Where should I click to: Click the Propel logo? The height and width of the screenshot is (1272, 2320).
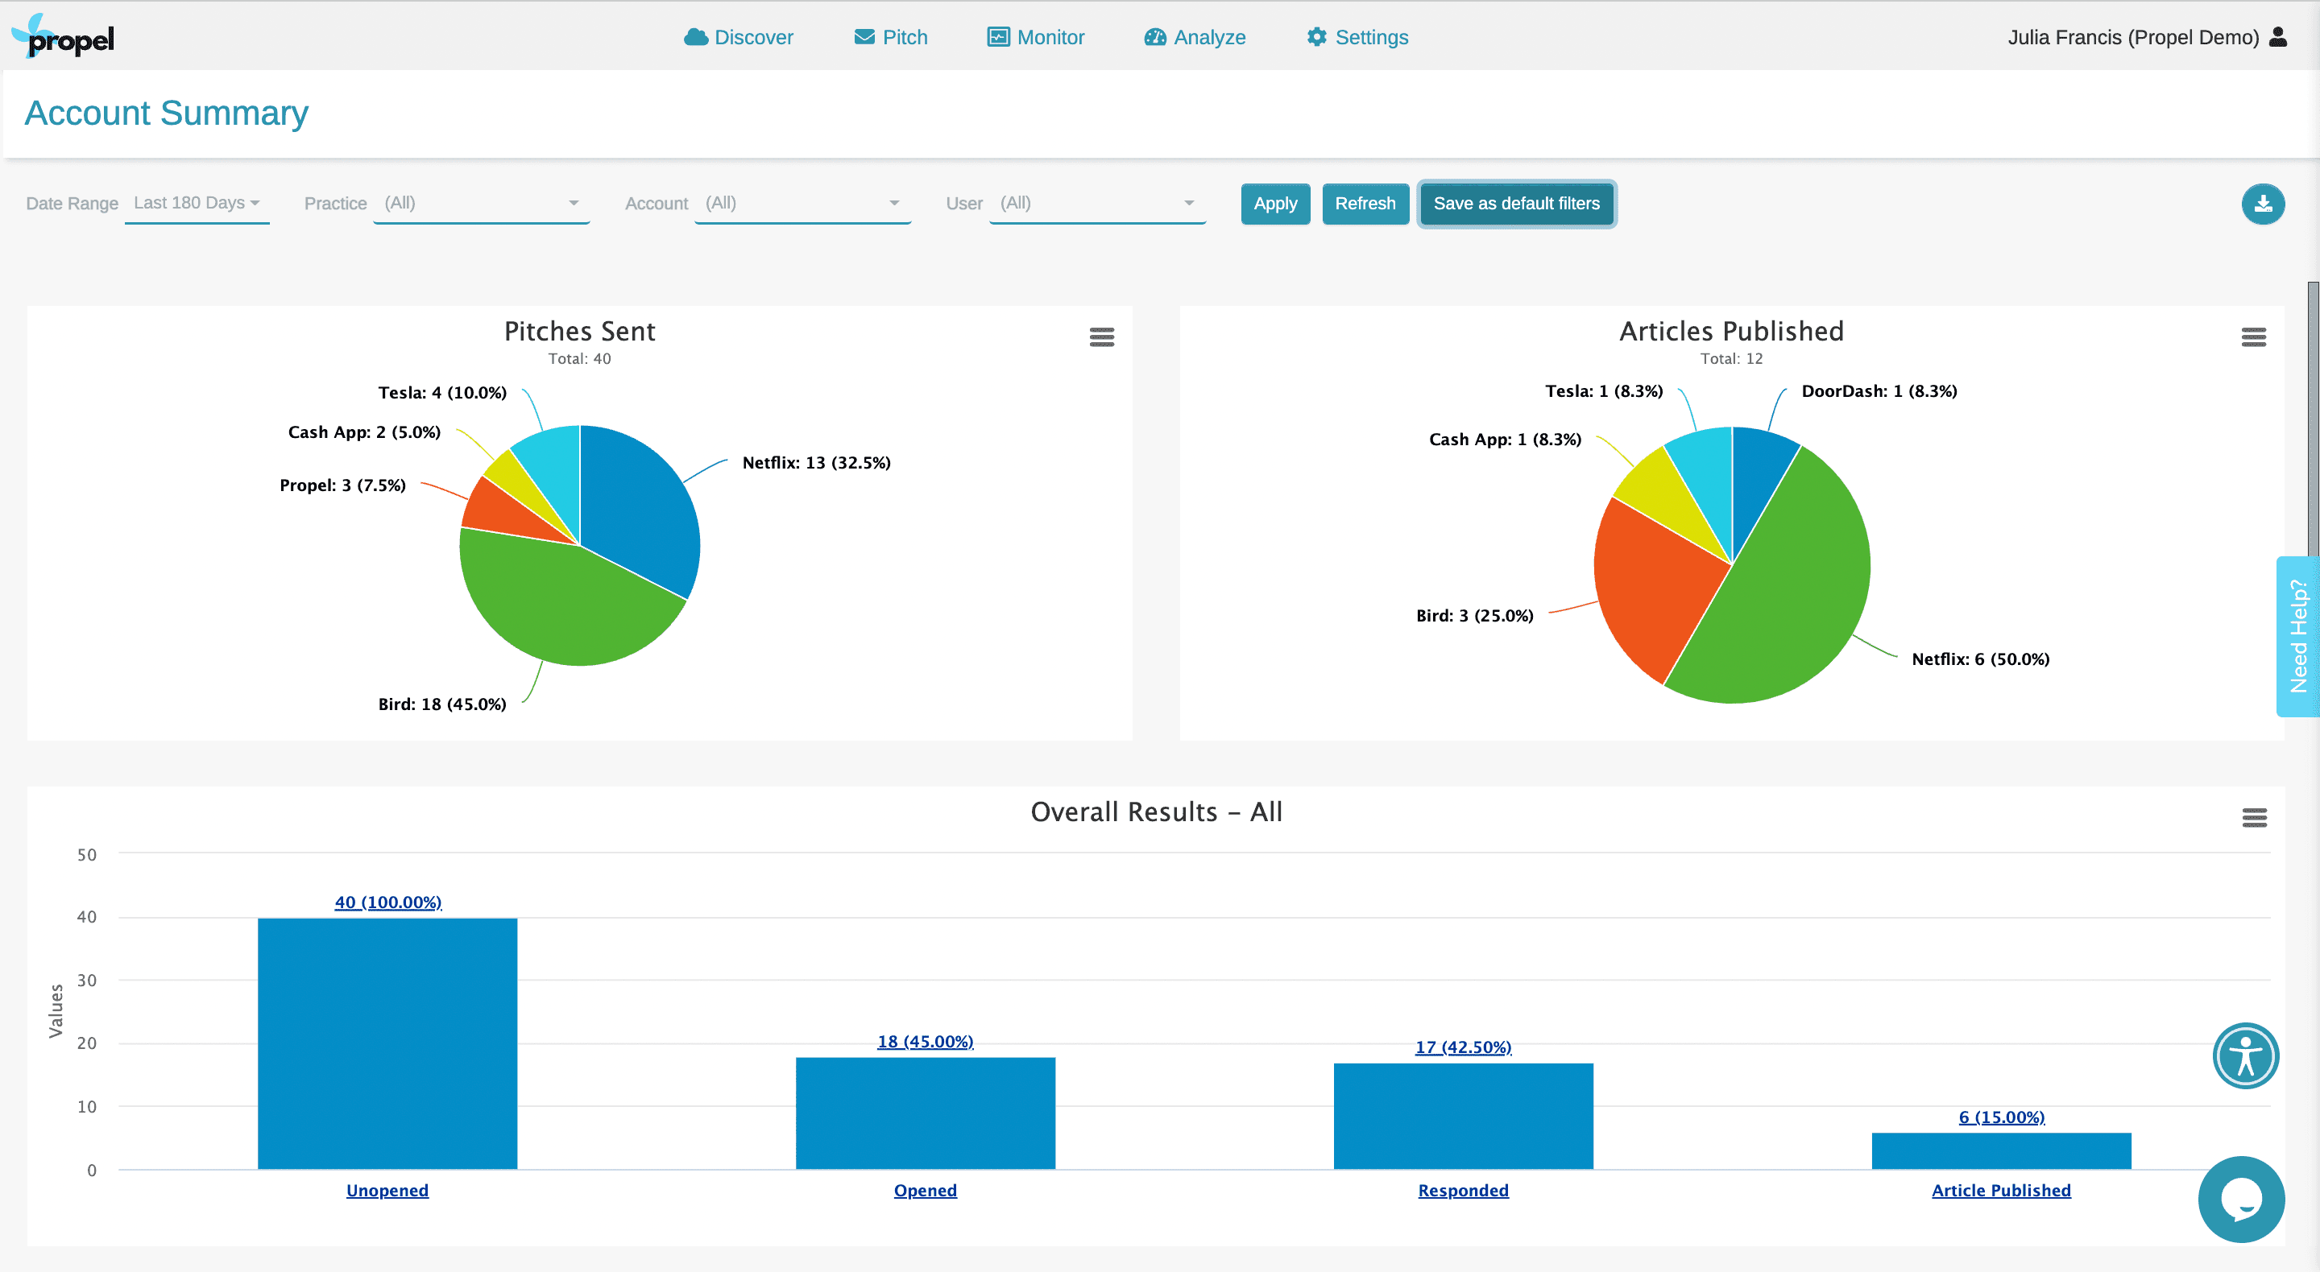(63, 37)
